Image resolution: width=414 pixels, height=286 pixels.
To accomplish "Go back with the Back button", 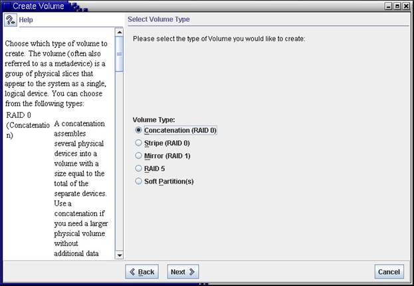I will pos(142,271).
